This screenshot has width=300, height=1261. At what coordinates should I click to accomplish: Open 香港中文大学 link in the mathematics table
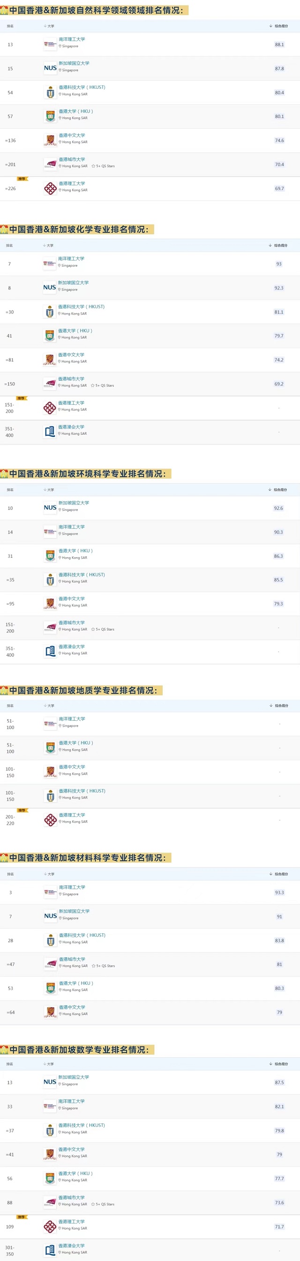click(x=72, y=1149)
